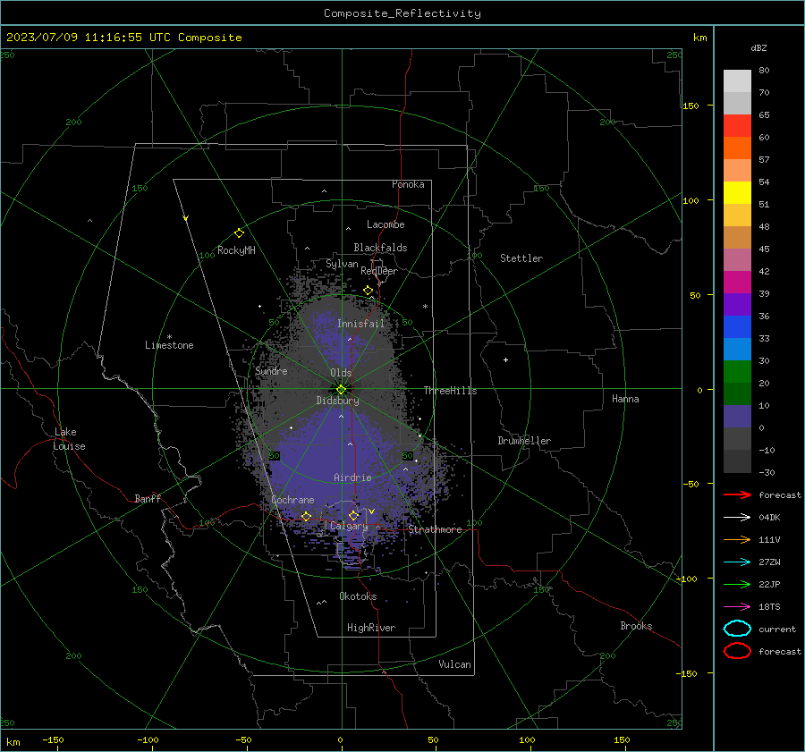Click the Stettler city label
The height and width of the screenshot is (752, 805).
click(x=521, y=258)
